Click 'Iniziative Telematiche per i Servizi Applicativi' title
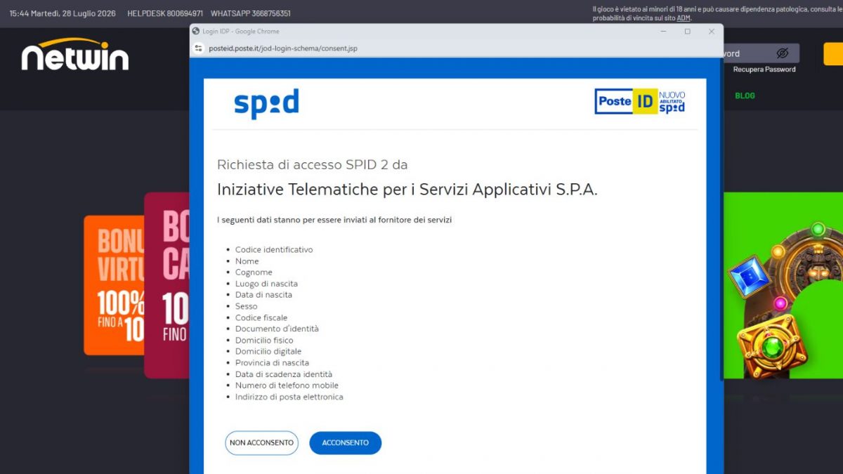 coord(407,190)
